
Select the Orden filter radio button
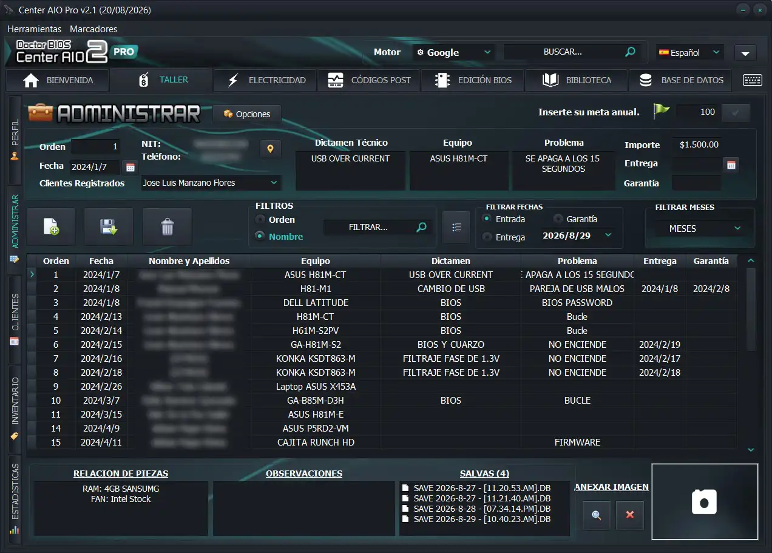point(260,219)
